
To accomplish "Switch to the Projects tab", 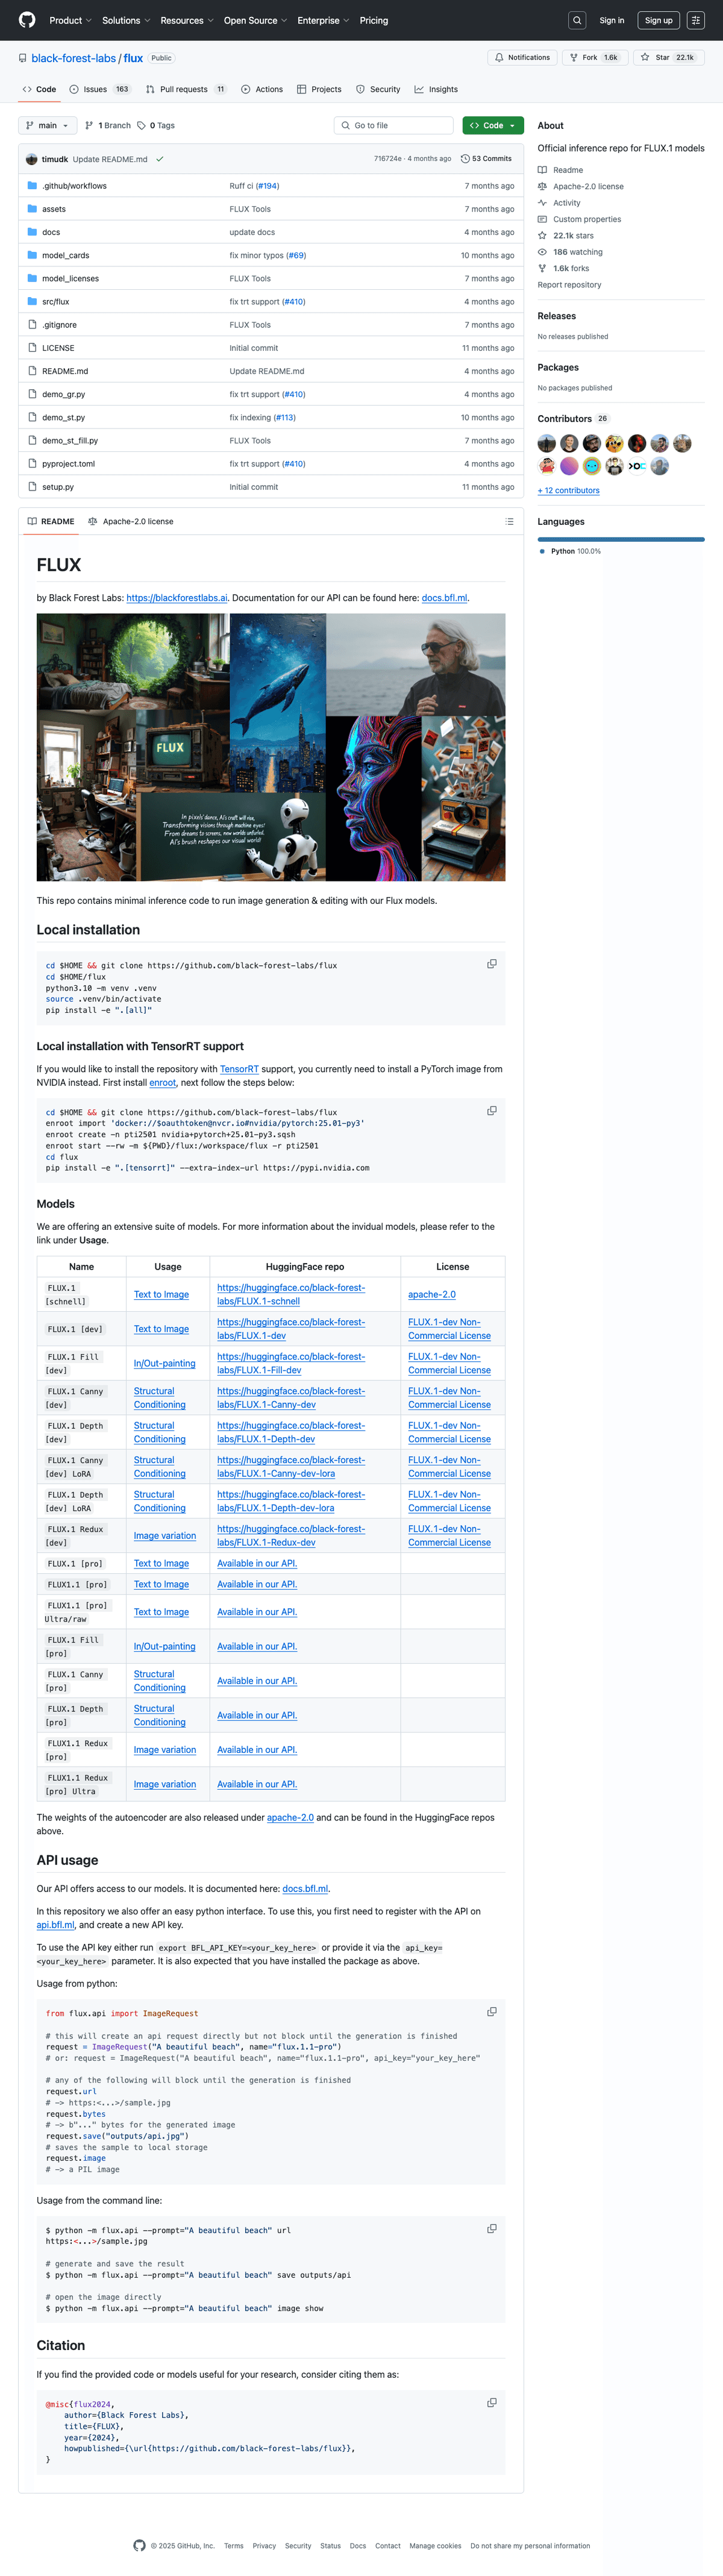I will click(319, 89).
